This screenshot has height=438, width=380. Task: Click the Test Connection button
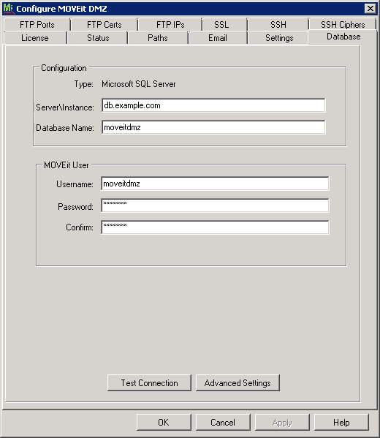pos(149,382)
